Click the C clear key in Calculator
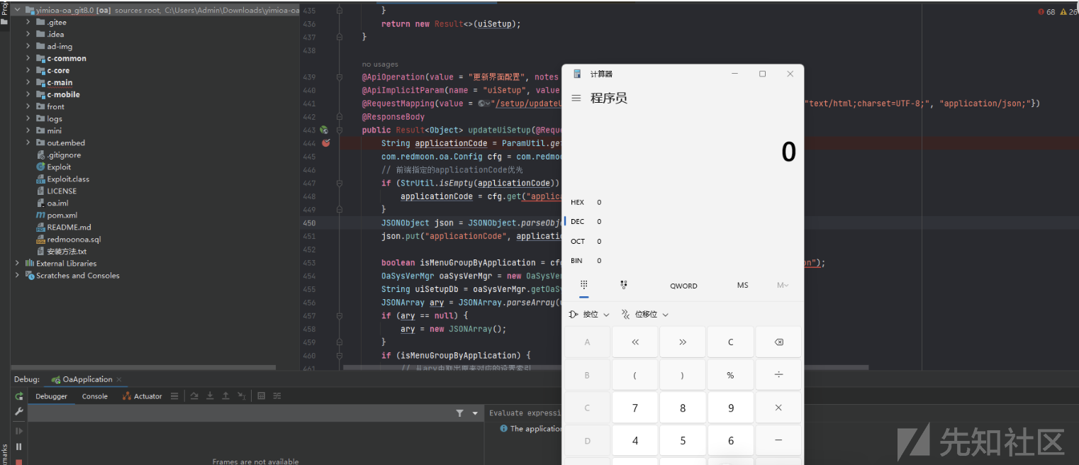Screen dimensions: 1079x465 (731, 342)
